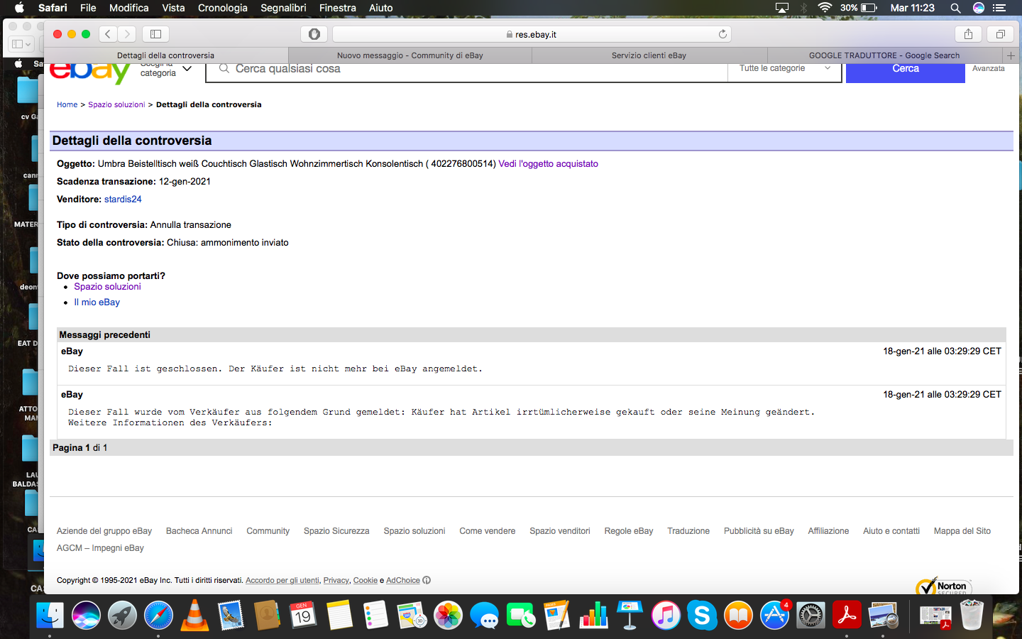The height and width of the screenshot is (639, 1022).
Task: Open the Segnalibri menu
Action: [x=283, y=8]
